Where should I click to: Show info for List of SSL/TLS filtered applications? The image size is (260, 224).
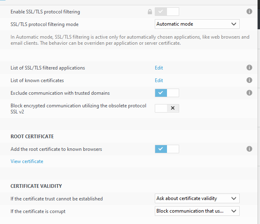click(249, 68)
